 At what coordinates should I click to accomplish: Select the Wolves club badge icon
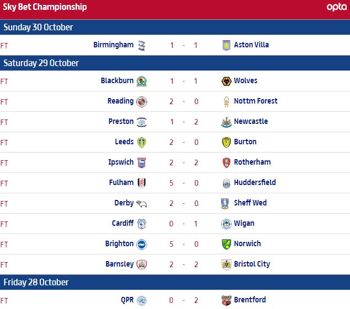225,81
